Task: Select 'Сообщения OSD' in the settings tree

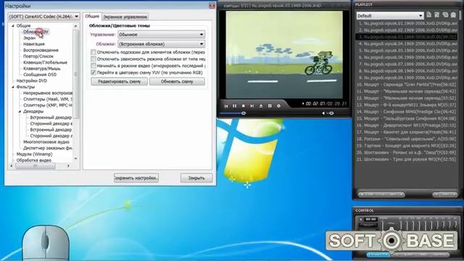Action: coord(40,75)
